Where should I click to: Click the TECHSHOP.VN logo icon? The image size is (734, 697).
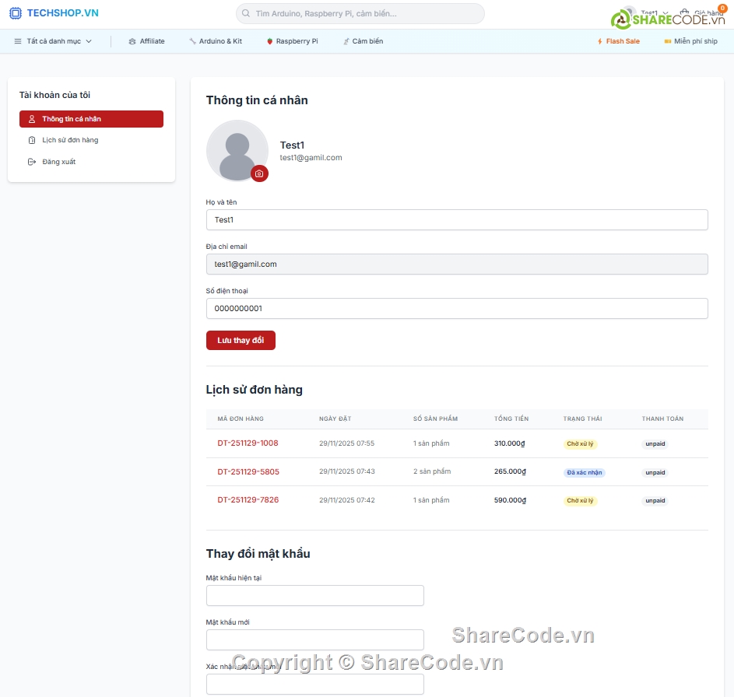point(16,13)
